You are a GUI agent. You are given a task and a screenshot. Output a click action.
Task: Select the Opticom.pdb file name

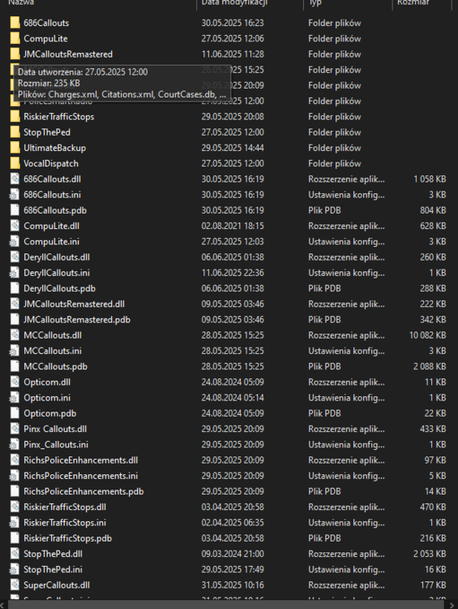click(x=49, y=413)
